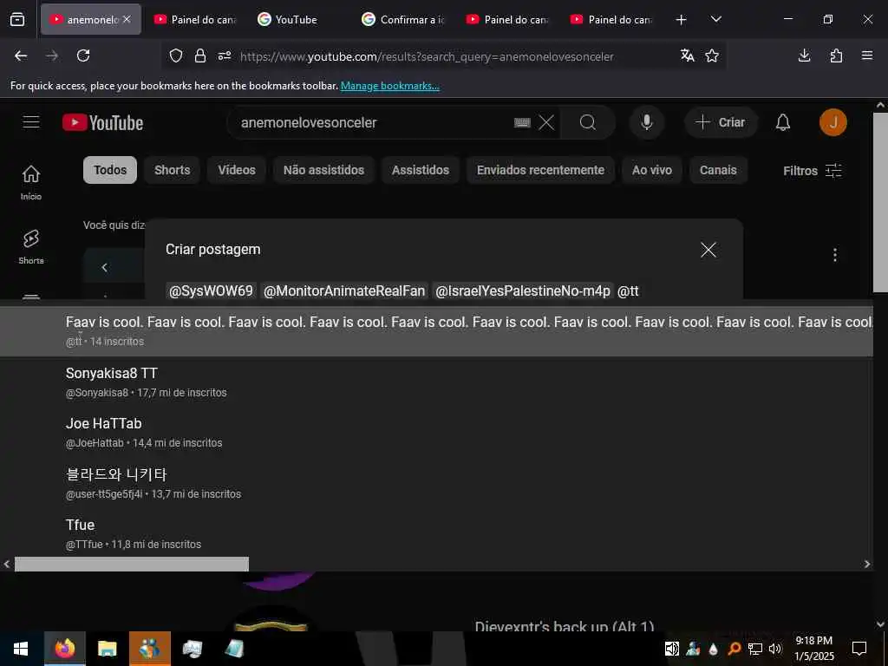This screenshot has height=666, width=888.
Task: Start voice search with the microphone
Action: coord(647,122)
